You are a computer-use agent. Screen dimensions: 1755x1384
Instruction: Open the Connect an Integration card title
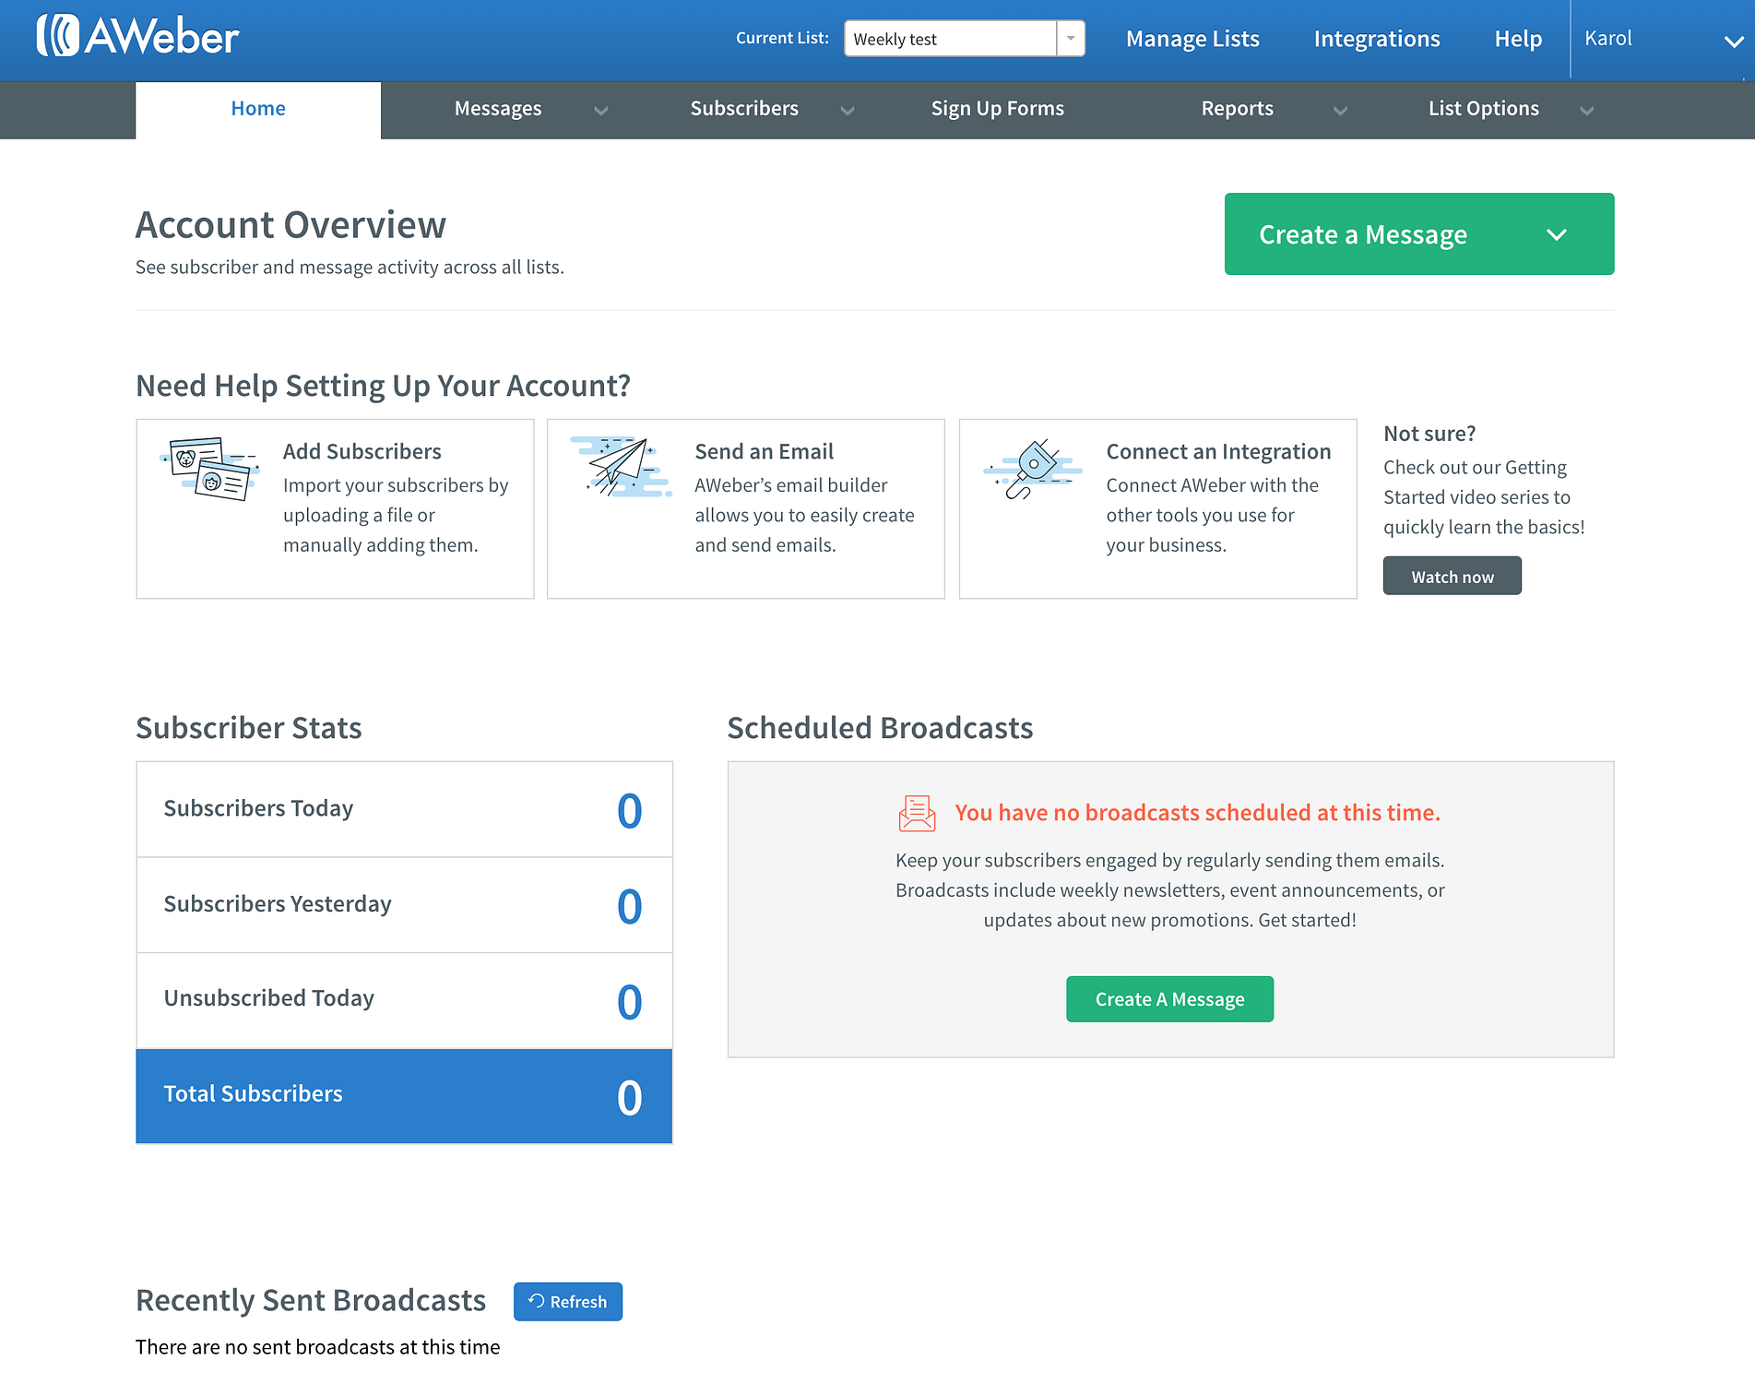[x=1218, y=451]
